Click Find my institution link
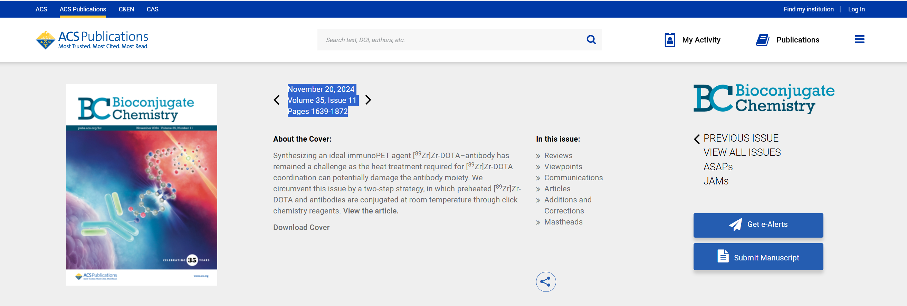The image size is (907, 306). (809, 9)
